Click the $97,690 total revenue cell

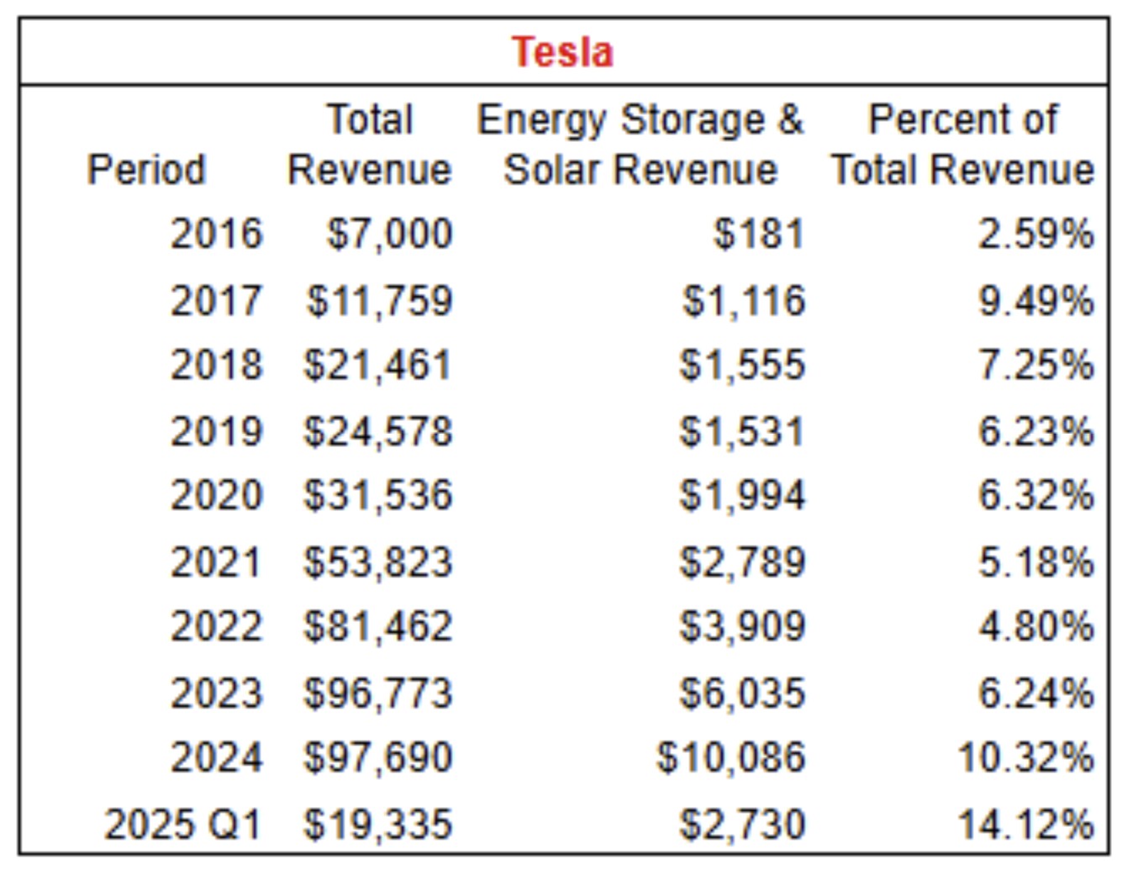[x=378, y=757]
